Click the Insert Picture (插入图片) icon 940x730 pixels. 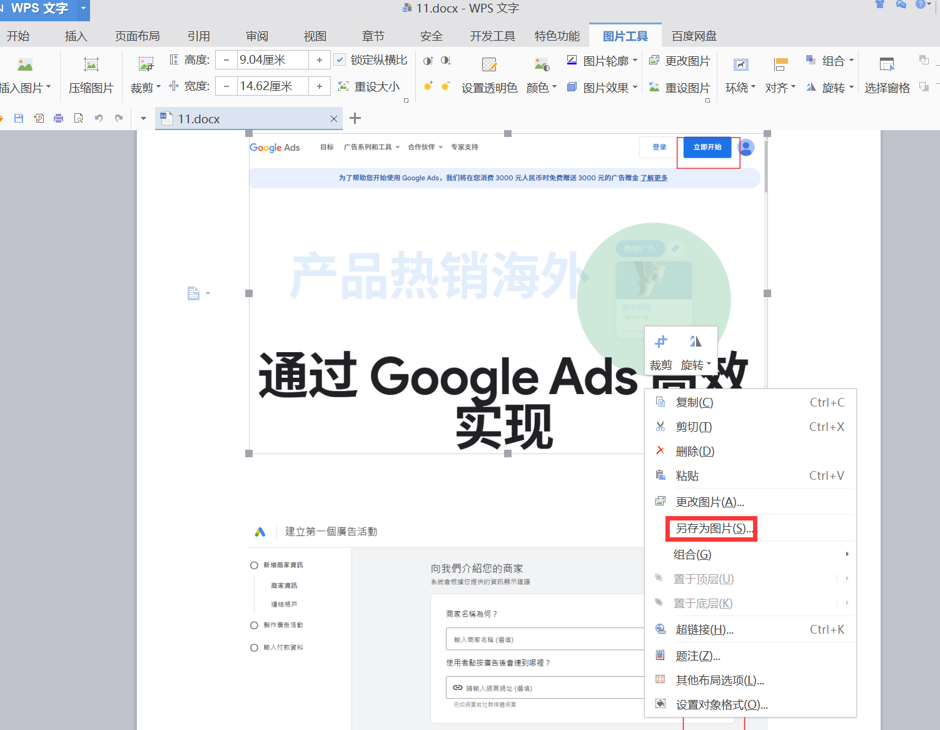(25, 65)
